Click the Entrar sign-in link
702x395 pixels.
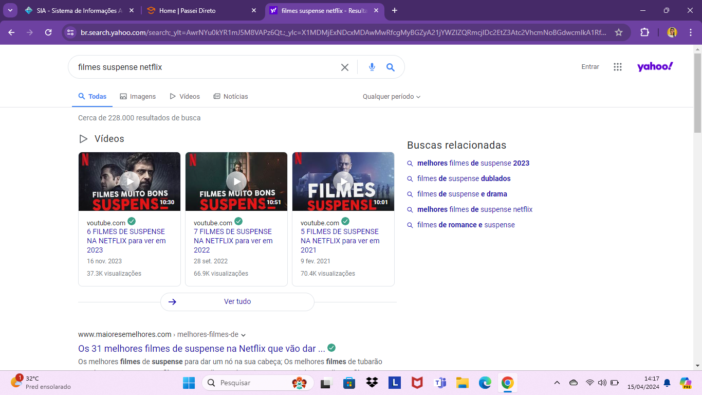coord(590,67)
